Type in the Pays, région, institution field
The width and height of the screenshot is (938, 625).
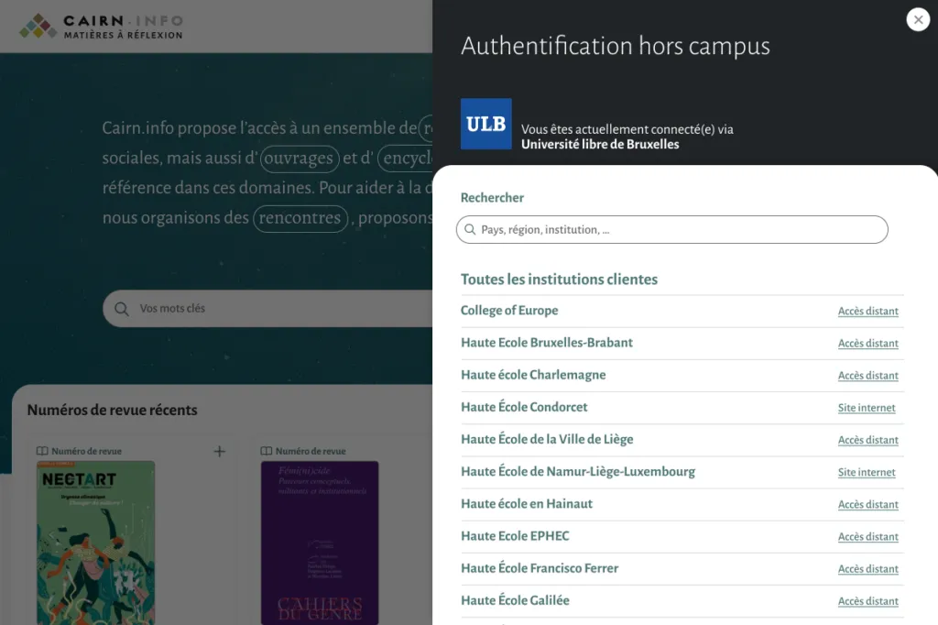coord(678,230)
